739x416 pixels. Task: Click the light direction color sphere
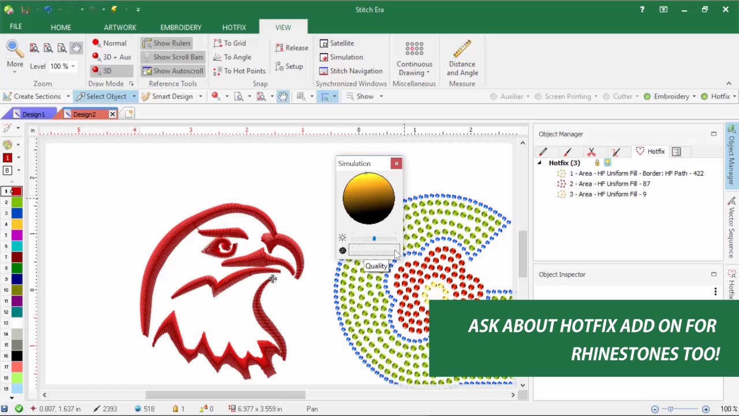pyautogui.click(x=369, y=198)
